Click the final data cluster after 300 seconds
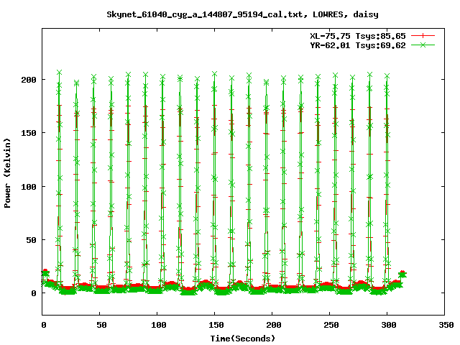This screenshot has width=460, height=345. pos(402,275)
